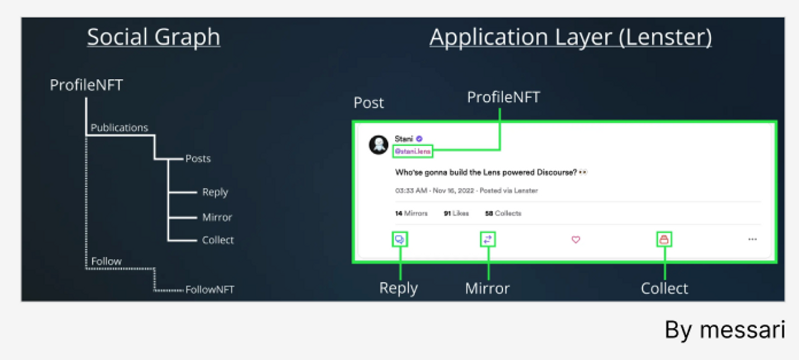This screenshot has width=799, height=360.
Task: Click the Reply comment icon on the post
Action: [x=399, y=239]
